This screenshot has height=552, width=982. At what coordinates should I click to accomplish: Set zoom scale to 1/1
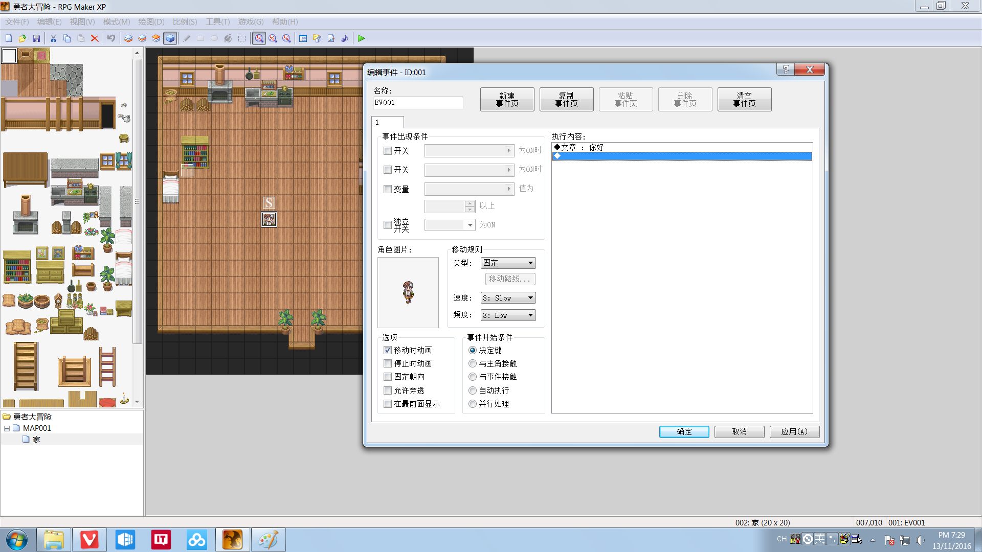pos(259,38)
